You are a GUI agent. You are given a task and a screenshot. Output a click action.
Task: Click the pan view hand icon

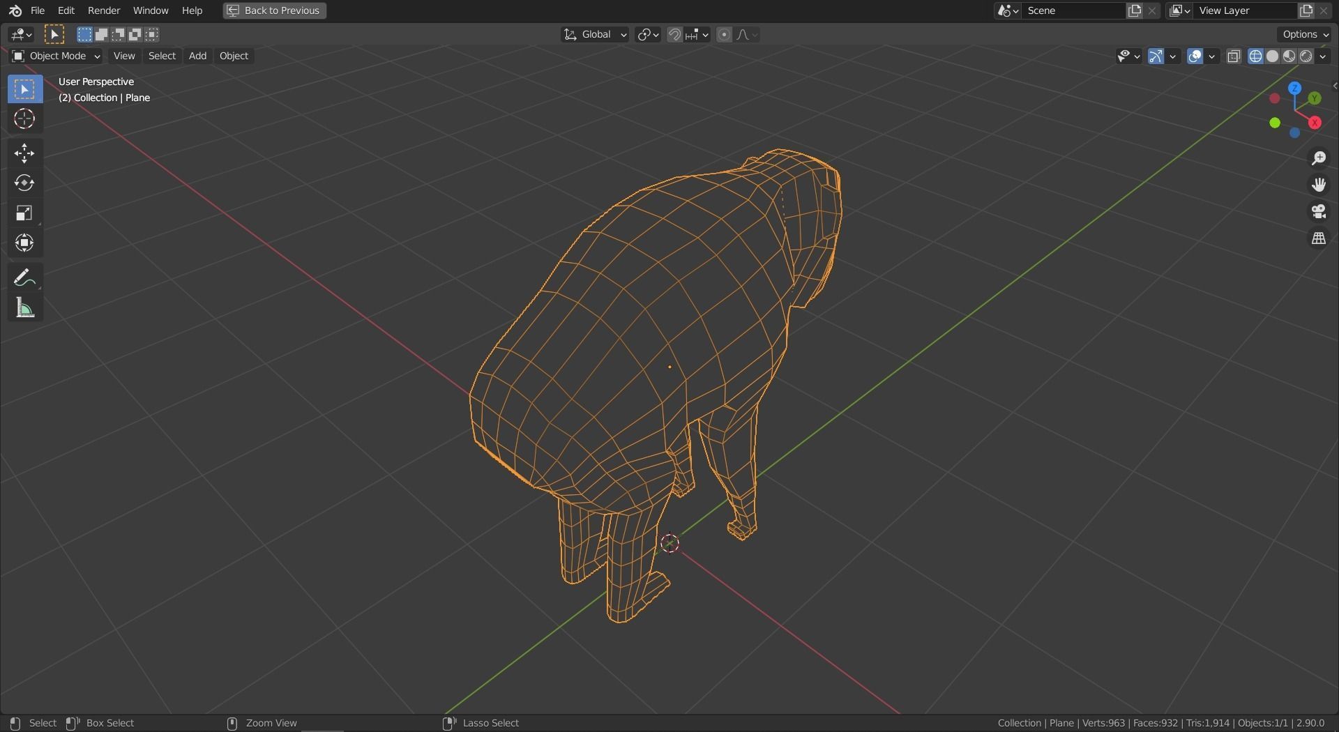[1318, 185]
